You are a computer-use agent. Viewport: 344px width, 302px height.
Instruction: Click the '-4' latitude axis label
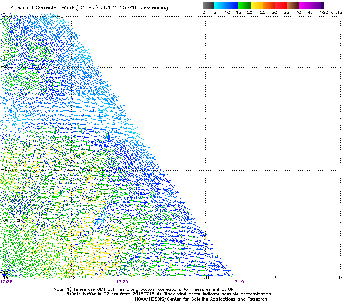click(x=4, y=118)
